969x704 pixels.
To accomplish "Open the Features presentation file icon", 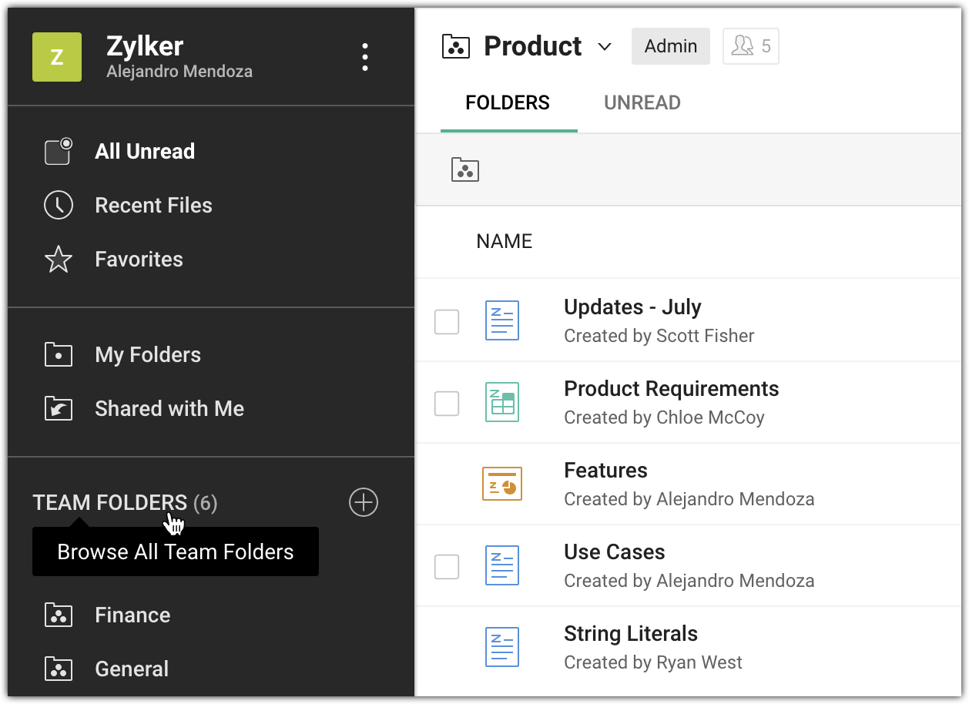I will [501, 484].
